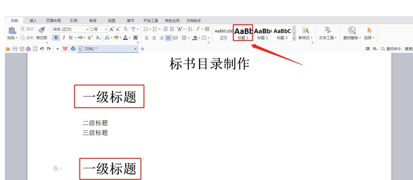
Task: Apply subscript X₂ formatting
Action: [98, 38]
